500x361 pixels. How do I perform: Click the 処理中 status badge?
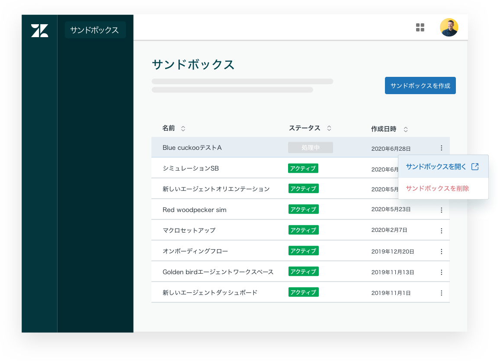[x=310, y=148]
